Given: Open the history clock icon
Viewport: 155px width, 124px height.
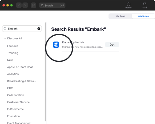Looking at the screenshot, I should tap(33, 5).
